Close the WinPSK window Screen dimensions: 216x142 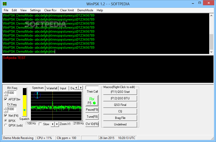209,3
